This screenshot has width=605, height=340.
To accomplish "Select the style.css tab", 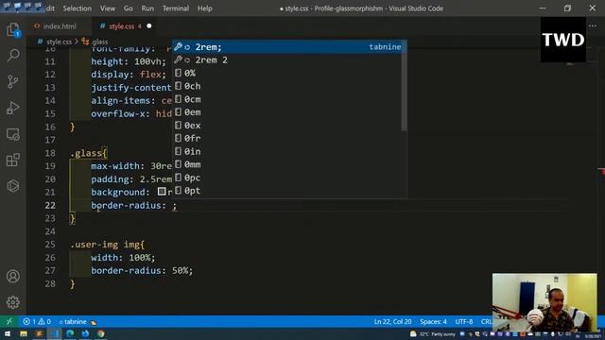I will (x=121, y=26).
